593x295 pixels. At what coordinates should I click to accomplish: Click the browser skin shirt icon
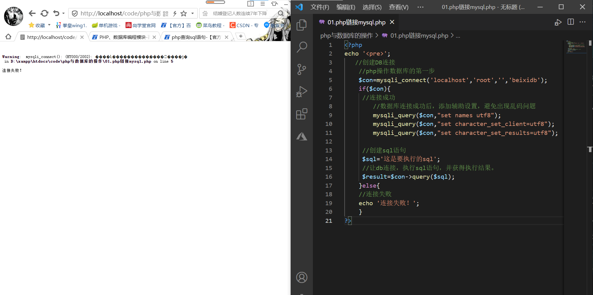(274, 4)
